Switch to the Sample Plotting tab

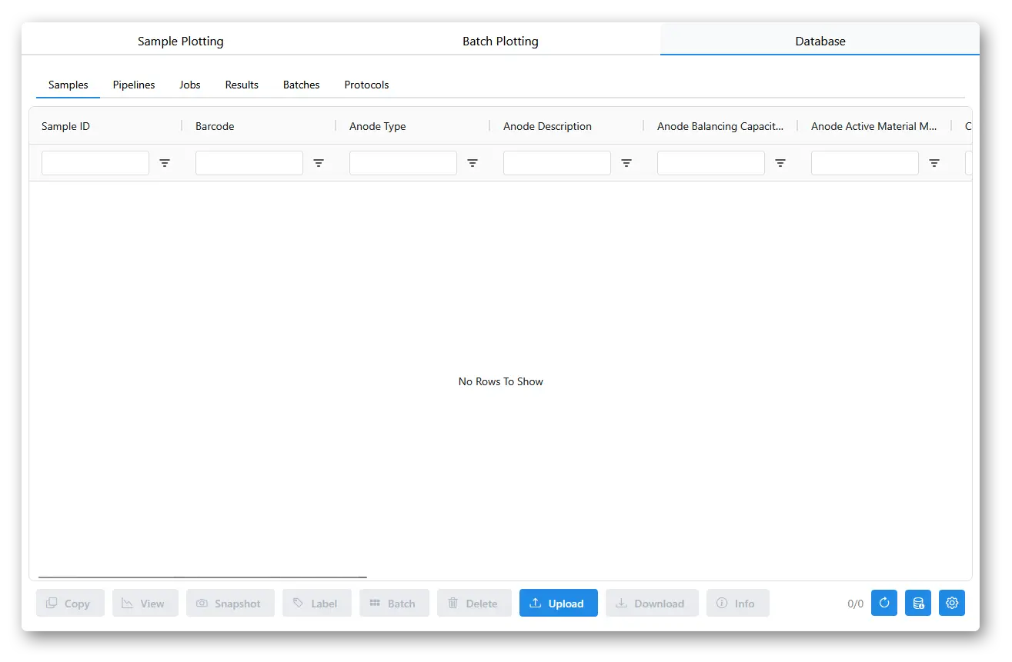pyautogui.click(x=181, y=42)
